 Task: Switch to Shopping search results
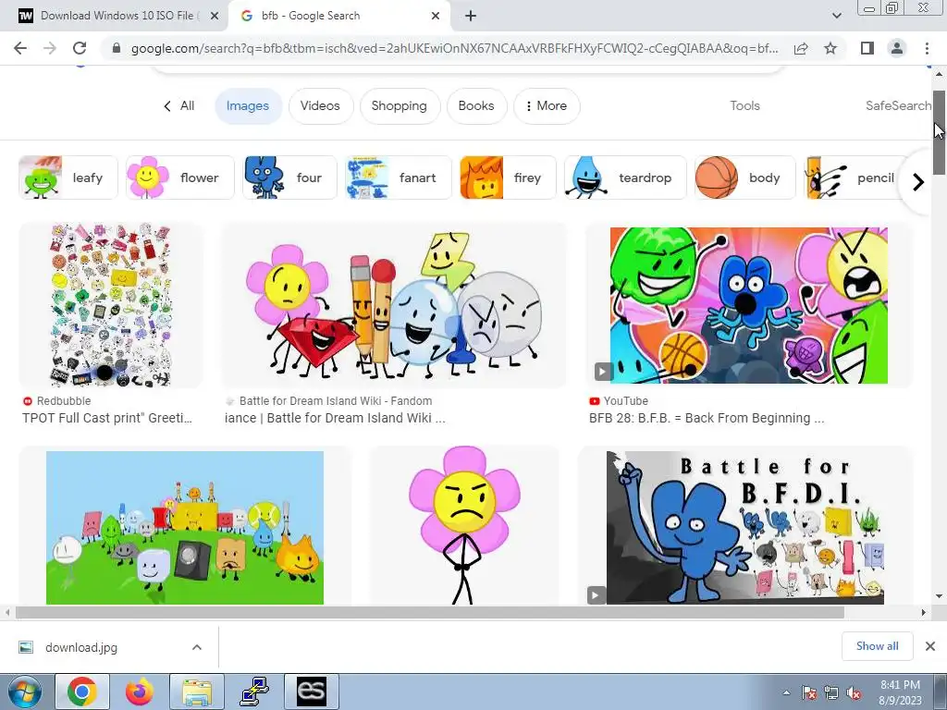click(400, 106)
